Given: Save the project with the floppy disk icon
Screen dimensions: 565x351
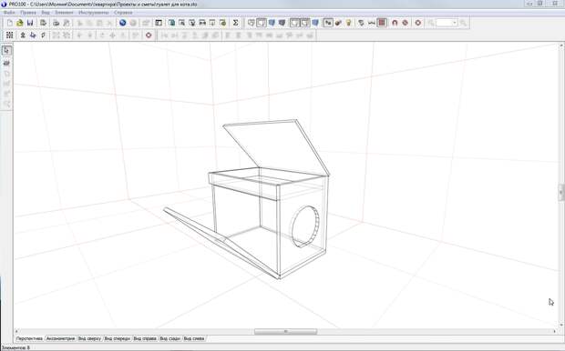Looking at the screenshot, I should click(30, 23).
